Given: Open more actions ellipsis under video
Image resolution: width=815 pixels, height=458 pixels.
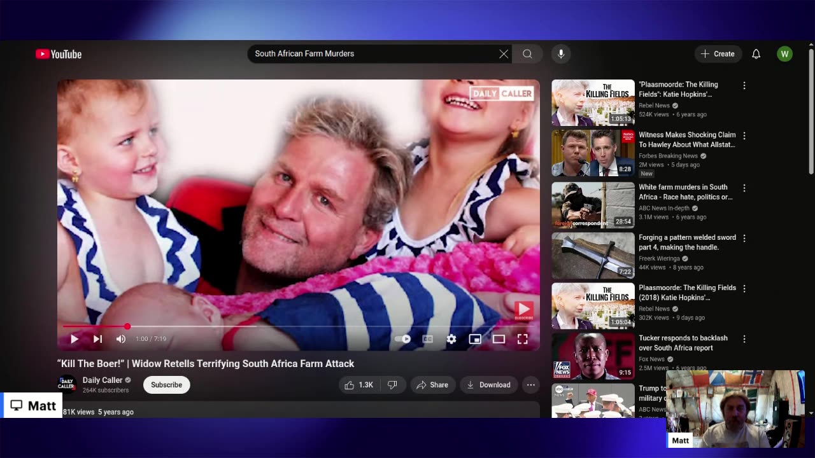Looking at the screenshot, I should [x=530, y=385].
